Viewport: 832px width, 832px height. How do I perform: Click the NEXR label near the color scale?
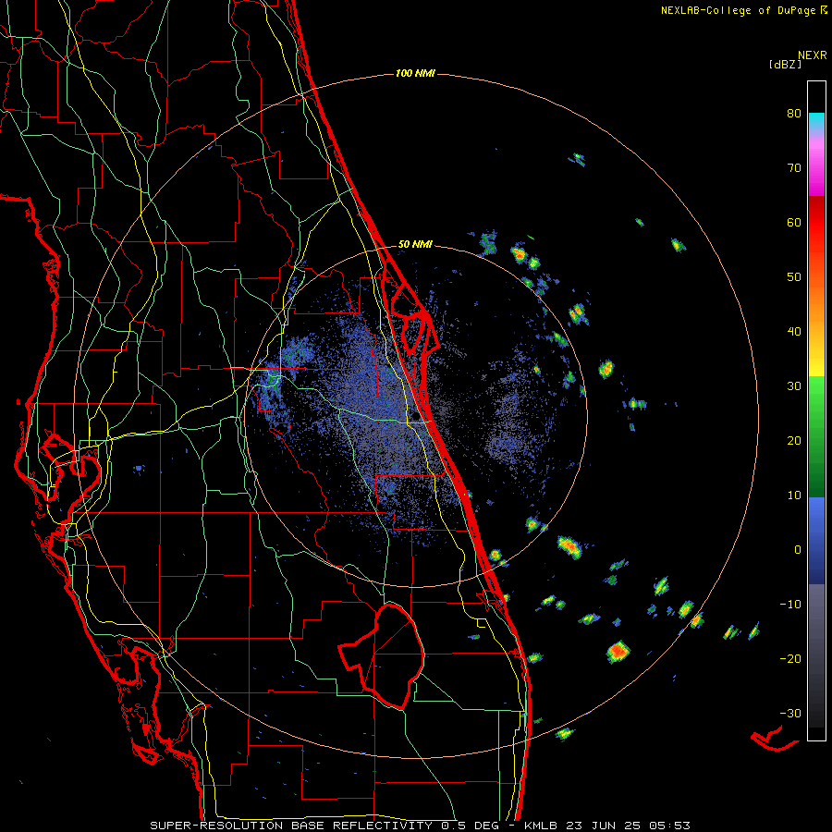tap(813, 55)
